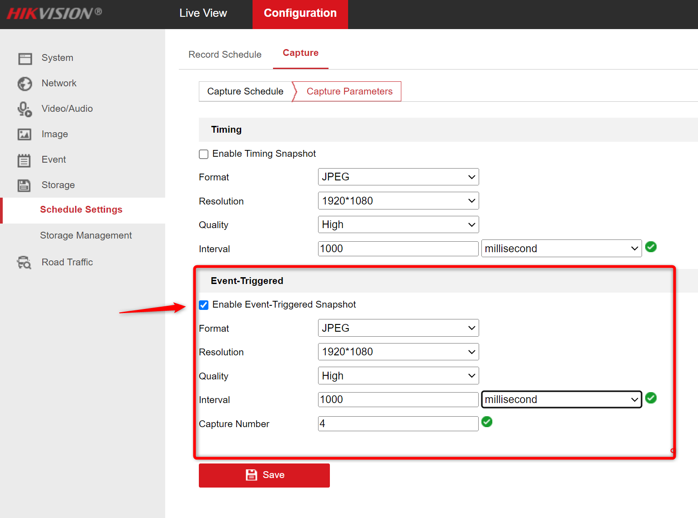Image resolution: width=698 pixels, height=518 pixels.
Task: Select the Timing Format JPEG combo box
Action: (398, 177)
